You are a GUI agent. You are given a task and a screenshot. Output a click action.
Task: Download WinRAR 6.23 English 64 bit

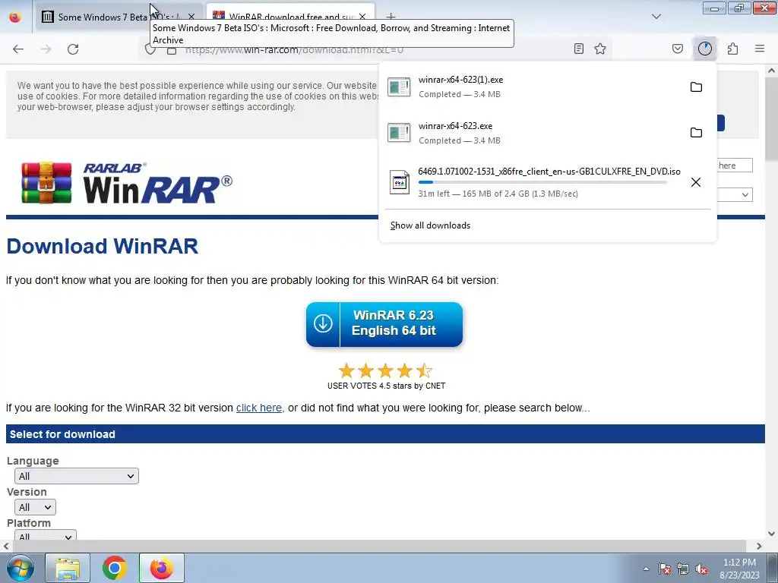(x=384, y=323)
